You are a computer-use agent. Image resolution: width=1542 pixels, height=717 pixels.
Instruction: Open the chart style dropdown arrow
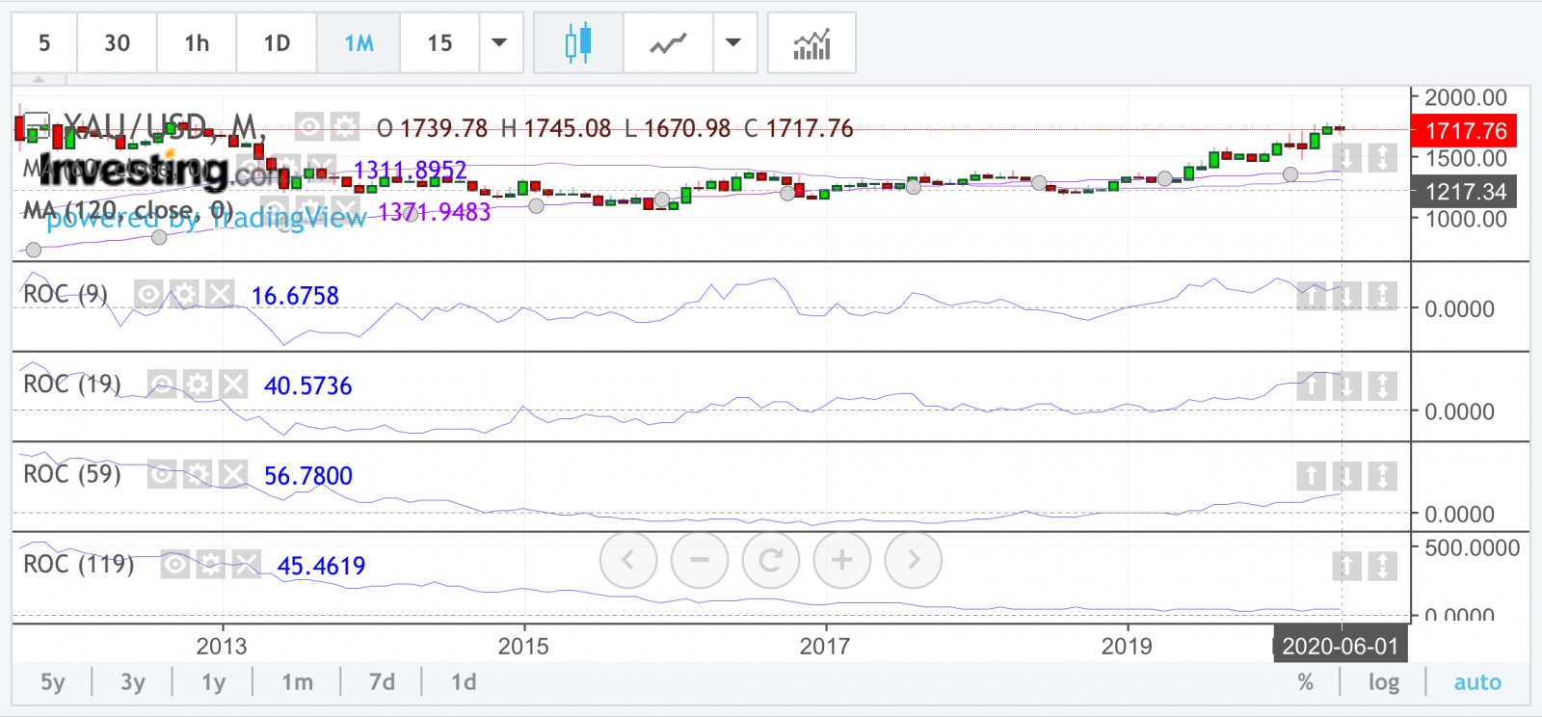(x=733, y=43)
